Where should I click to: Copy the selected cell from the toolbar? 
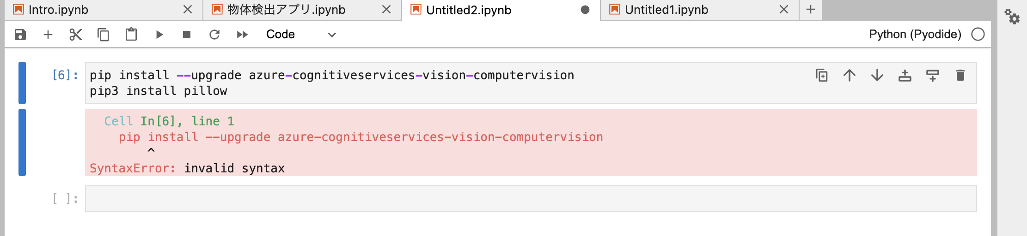click(104, 35)
